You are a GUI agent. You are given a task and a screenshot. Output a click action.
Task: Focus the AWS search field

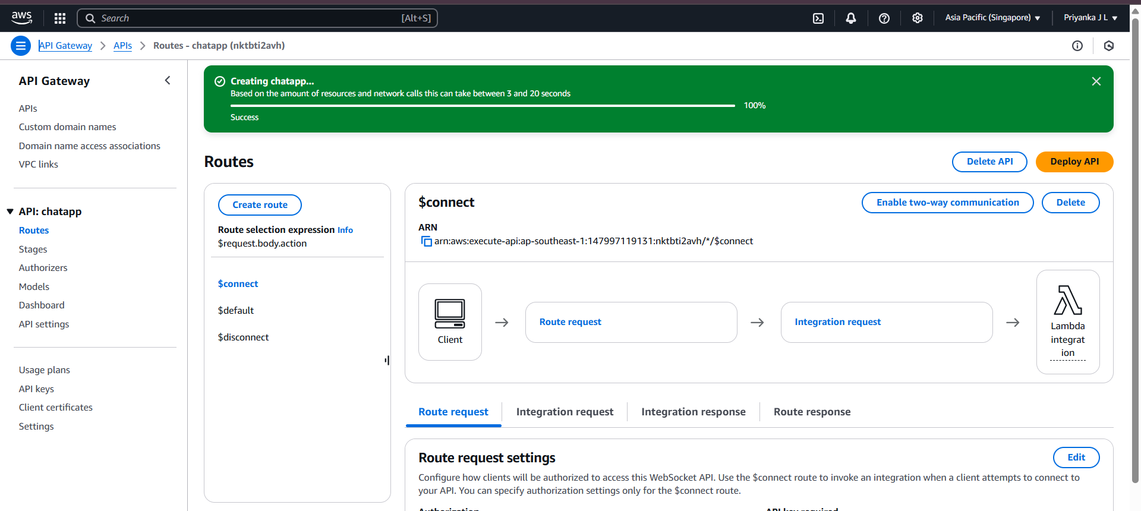point(257,18)
